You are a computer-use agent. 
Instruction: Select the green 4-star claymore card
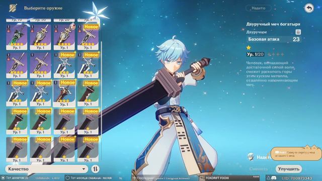(17, 37)
